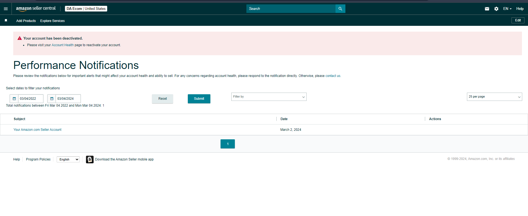Expand the Filter by dropdown
Screen dimensions: 528x216
[269, 97]
